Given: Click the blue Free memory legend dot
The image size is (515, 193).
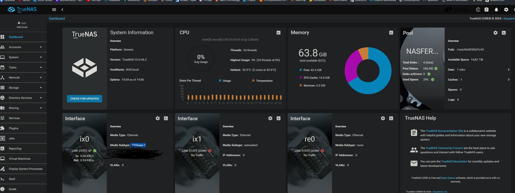Looking at the screenshot, I should pos(301,70).
